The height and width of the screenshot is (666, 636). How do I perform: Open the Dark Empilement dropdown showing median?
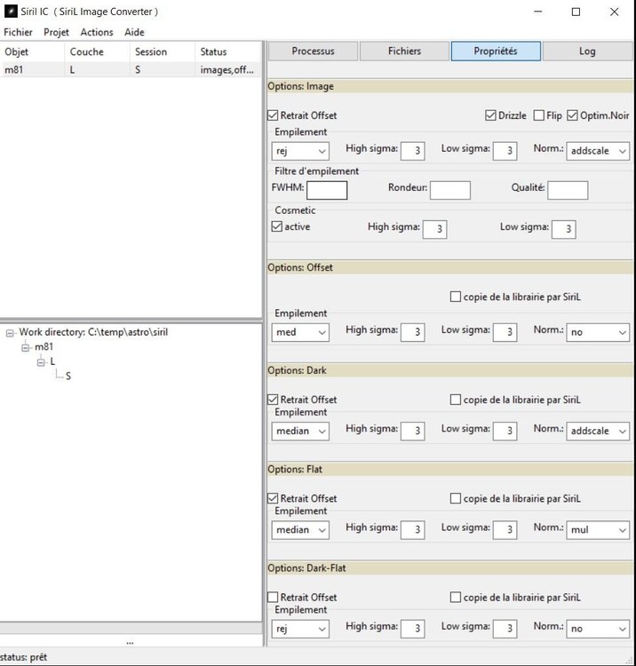tap(300, 431)
